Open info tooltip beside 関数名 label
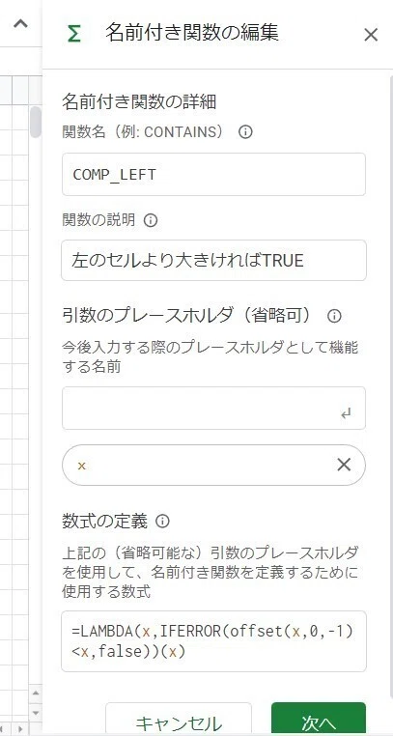 (245, 132)
